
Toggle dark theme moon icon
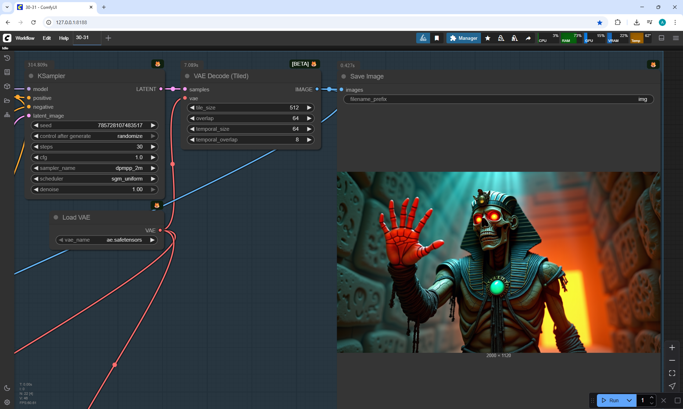[x=7, y=388]
